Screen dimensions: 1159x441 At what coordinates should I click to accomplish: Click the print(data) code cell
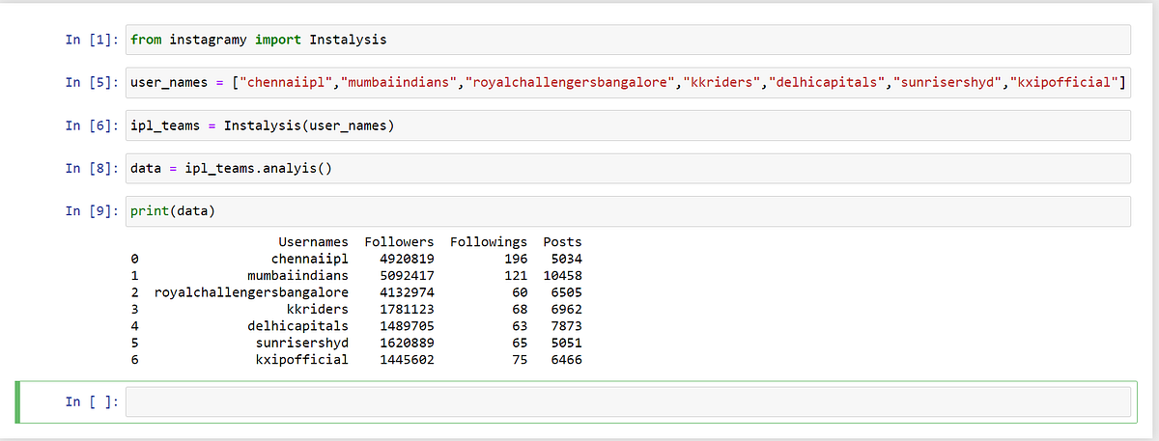click(x=628, y=211)
